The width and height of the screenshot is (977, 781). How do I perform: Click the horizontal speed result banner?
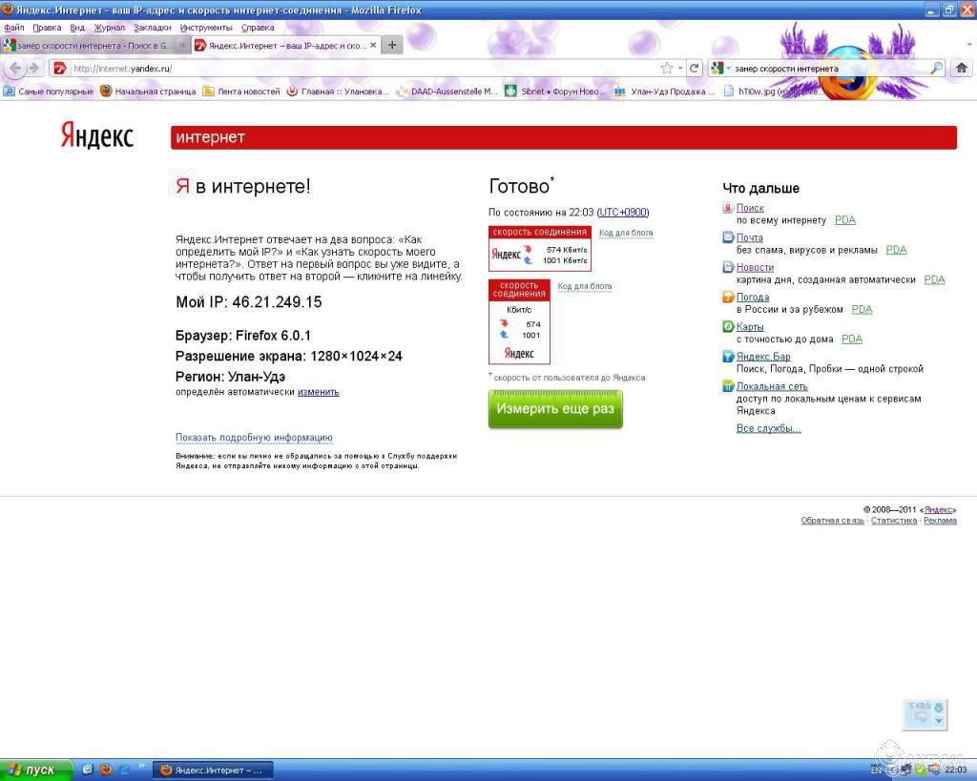click(x=540, y=249)
